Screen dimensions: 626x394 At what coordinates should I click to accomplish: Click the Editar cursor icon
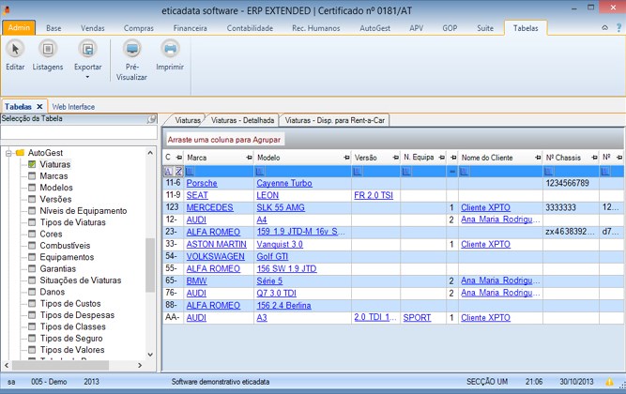click(x=15, y=50)
